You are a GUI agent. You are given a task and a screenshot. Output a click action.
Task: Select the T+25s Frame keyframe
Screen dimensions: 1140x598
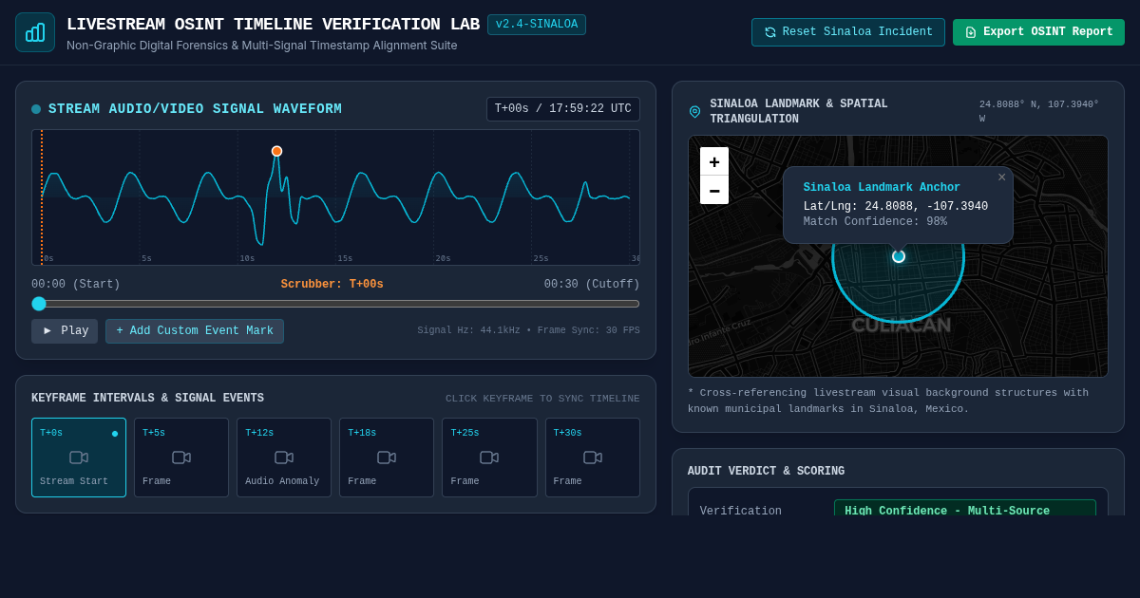(x=489, y=458)
